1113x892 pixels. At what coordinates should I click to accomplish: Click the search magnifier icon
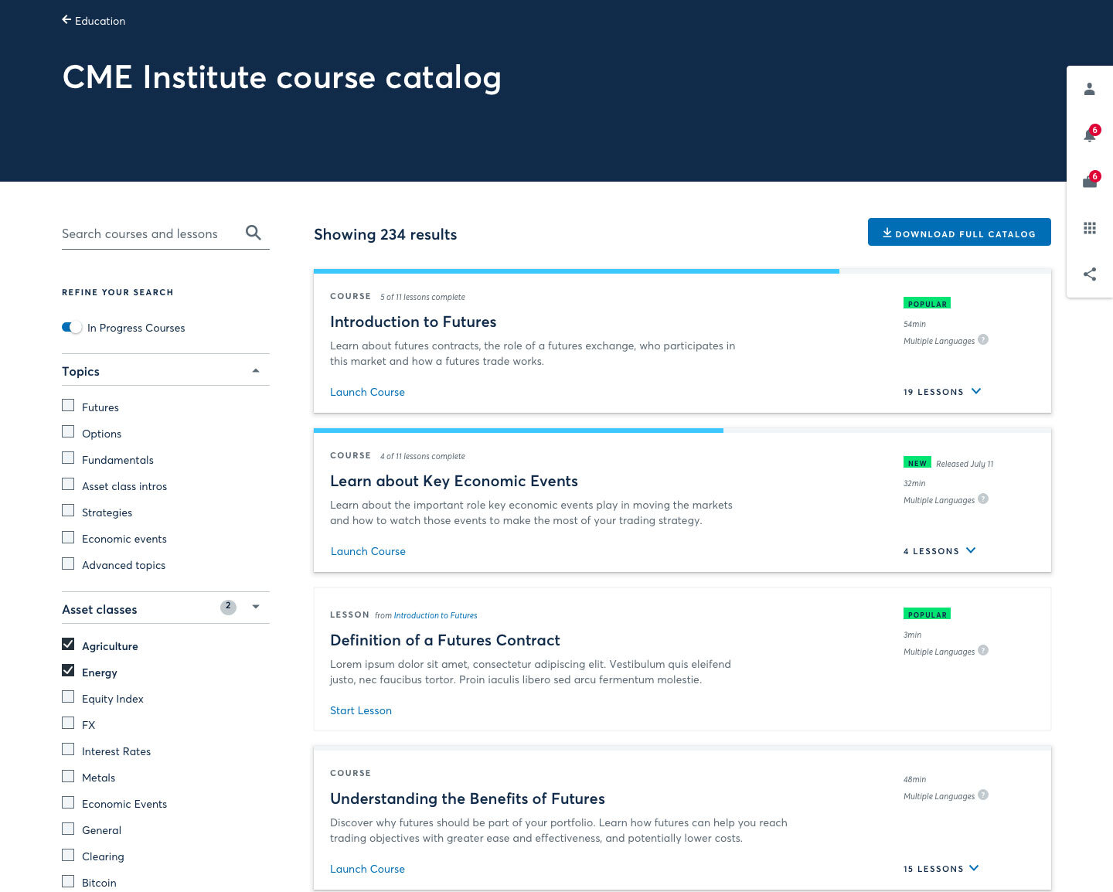pos(253,233)
